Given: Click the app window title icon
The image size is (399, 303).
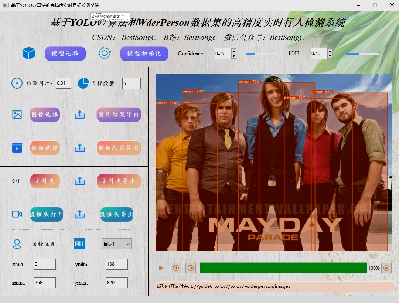Looking at the screenshot, I should tap(6, 5).
